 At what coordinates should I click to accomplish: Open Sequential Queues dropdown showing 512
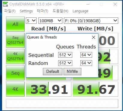[x=65, y=55]
